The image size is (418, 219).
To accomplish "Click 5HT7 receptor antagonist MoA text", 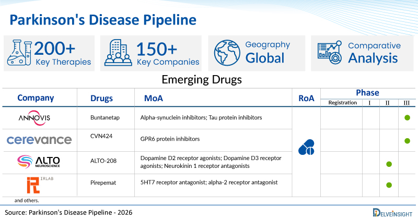I will click(x=208, y=182).
